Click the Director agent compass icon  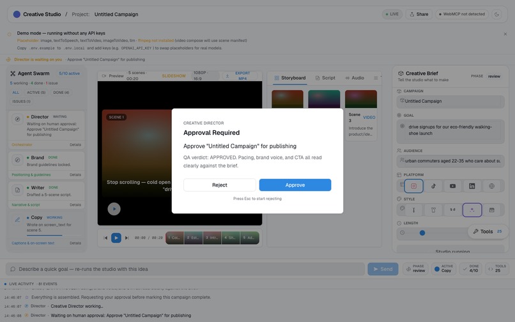17,119
